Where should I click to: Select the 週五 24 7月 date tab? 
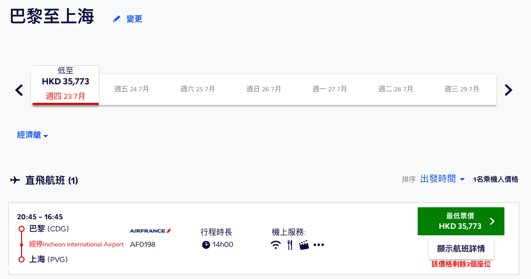point(131,89)
